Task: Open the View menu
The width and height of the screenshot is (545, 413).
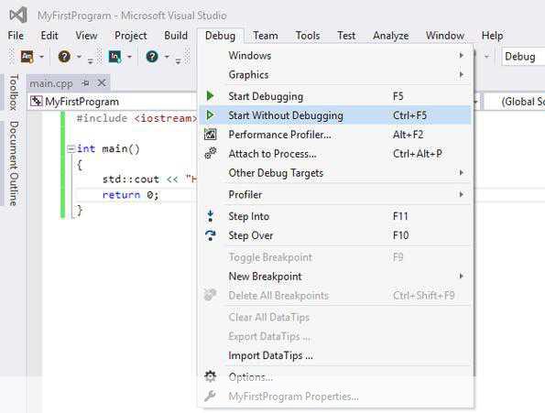Action: [86, 36]
